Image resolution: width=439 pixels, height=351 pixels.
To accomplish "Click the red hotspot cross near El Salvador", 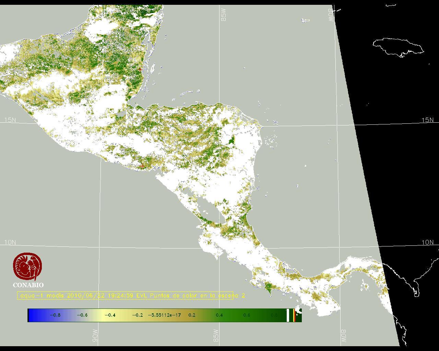I will click(142, 166).
